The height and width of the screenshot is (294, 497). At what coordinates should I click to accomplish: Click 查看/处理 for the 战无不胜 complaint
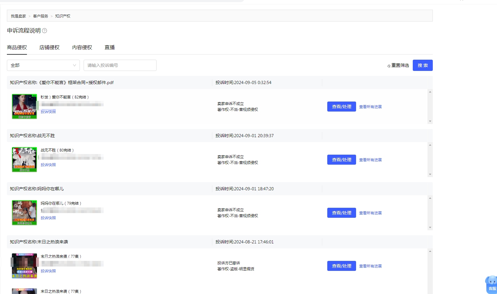coord(342,160)
